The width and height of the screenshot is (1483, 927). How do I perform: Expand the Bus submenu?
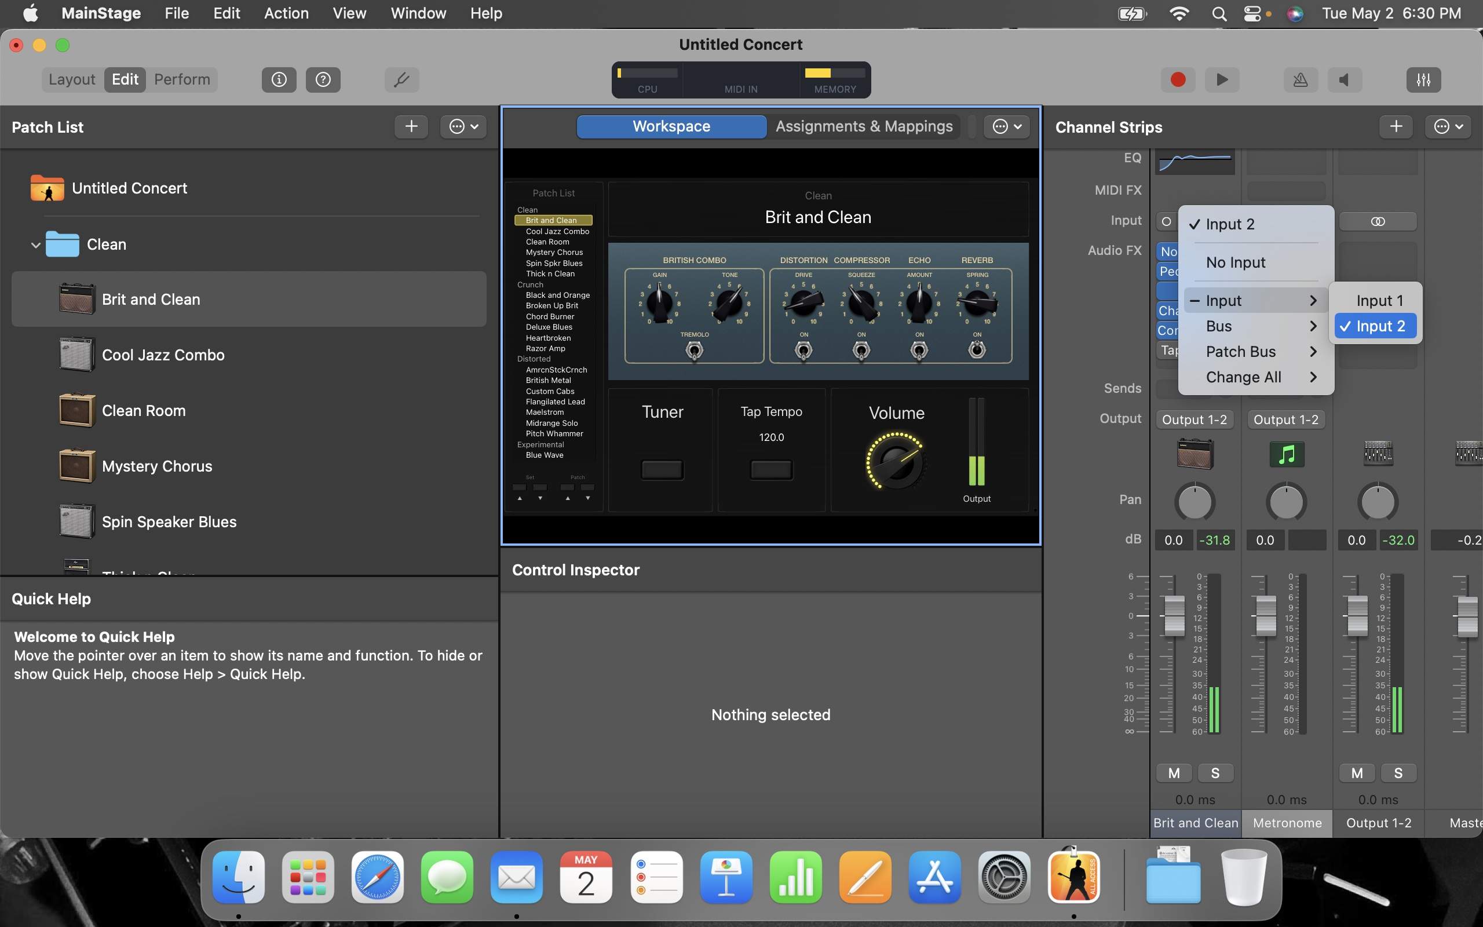click(x=1256, y=326)
